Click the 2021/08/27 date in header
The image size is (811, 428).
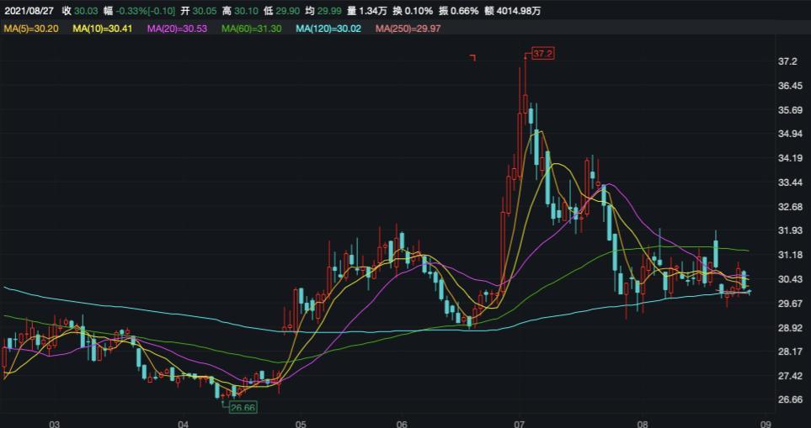(x=29, y=10)
